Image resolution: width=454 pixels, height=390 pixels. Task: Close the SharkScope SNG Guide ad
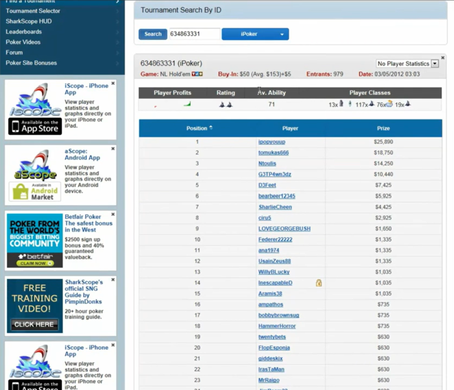point(113,280)
